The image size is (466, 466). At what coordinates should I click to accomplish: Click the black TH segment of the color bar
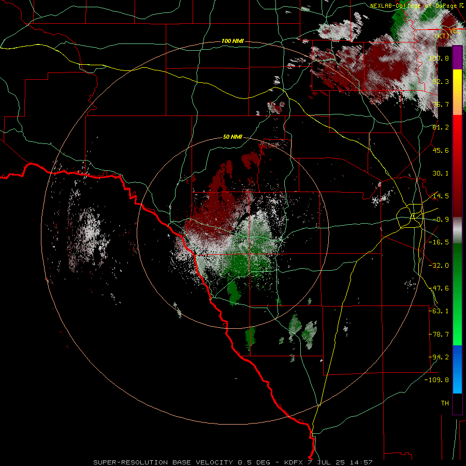point(457,403)
